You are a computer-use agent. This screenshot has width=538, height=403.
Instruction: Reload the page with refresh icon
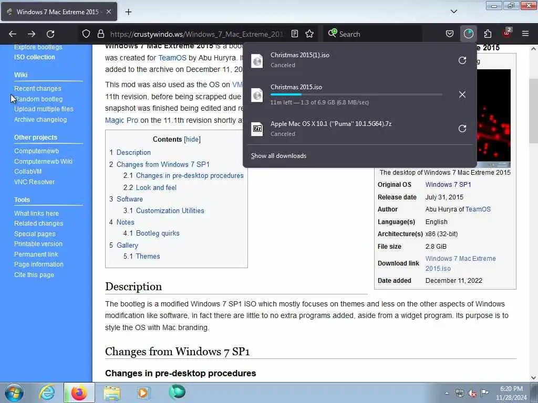(x=50, y=34)
